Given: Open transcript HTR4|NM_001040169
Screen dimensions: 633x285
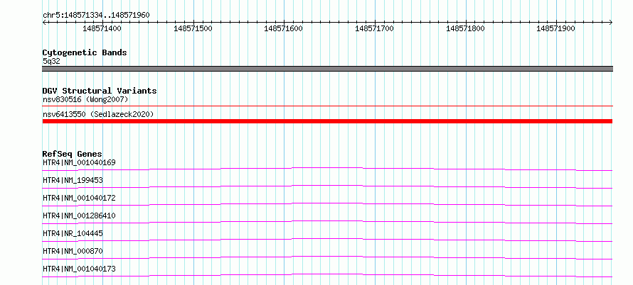Looking at the screenshot, I should point(79,162).
